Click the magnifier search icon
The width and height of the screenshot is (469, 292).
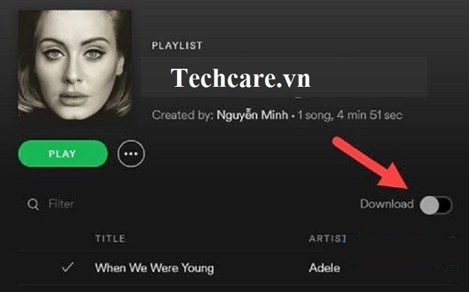coord(33,204)
